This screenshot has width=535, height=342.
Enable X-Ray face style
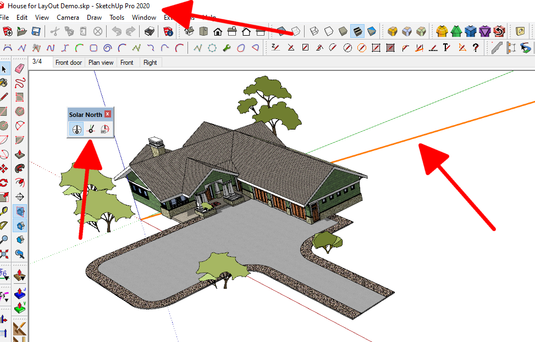tap(281, 32)
